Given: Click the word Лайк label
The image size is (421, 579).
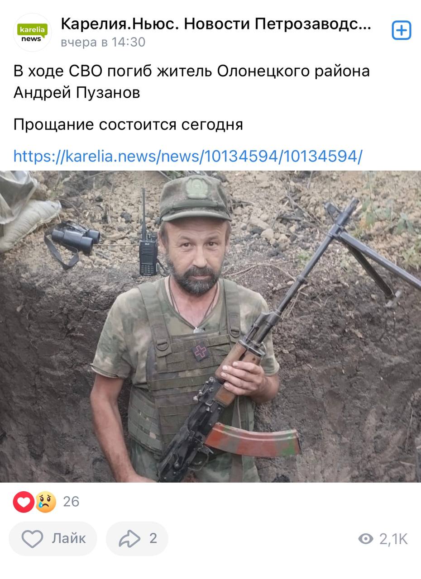Looking at the screenshot, I should 69,538.
